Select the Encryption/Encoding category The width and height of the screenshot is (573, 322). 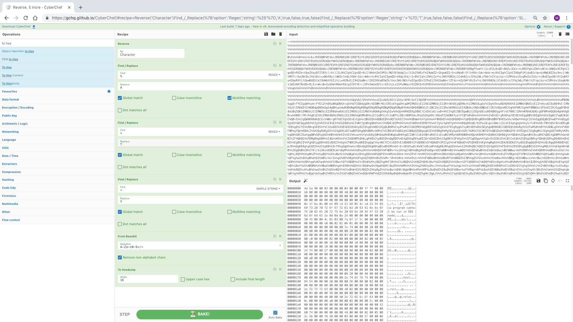(x=18, y=107)
